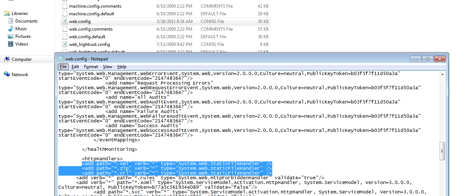The width and height of the screenshot is (463, 196).
Task: Select the web.config file row
Action: point(165,21)
